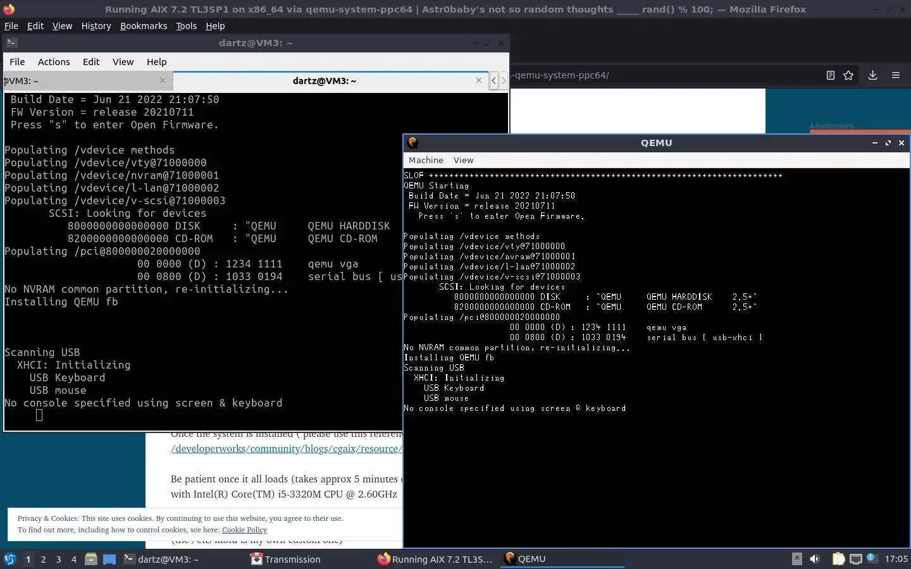The height and width of the screenshot is (569, 911).
Task: Open developerworks blog link in article
Action: (x=286, y=449)
